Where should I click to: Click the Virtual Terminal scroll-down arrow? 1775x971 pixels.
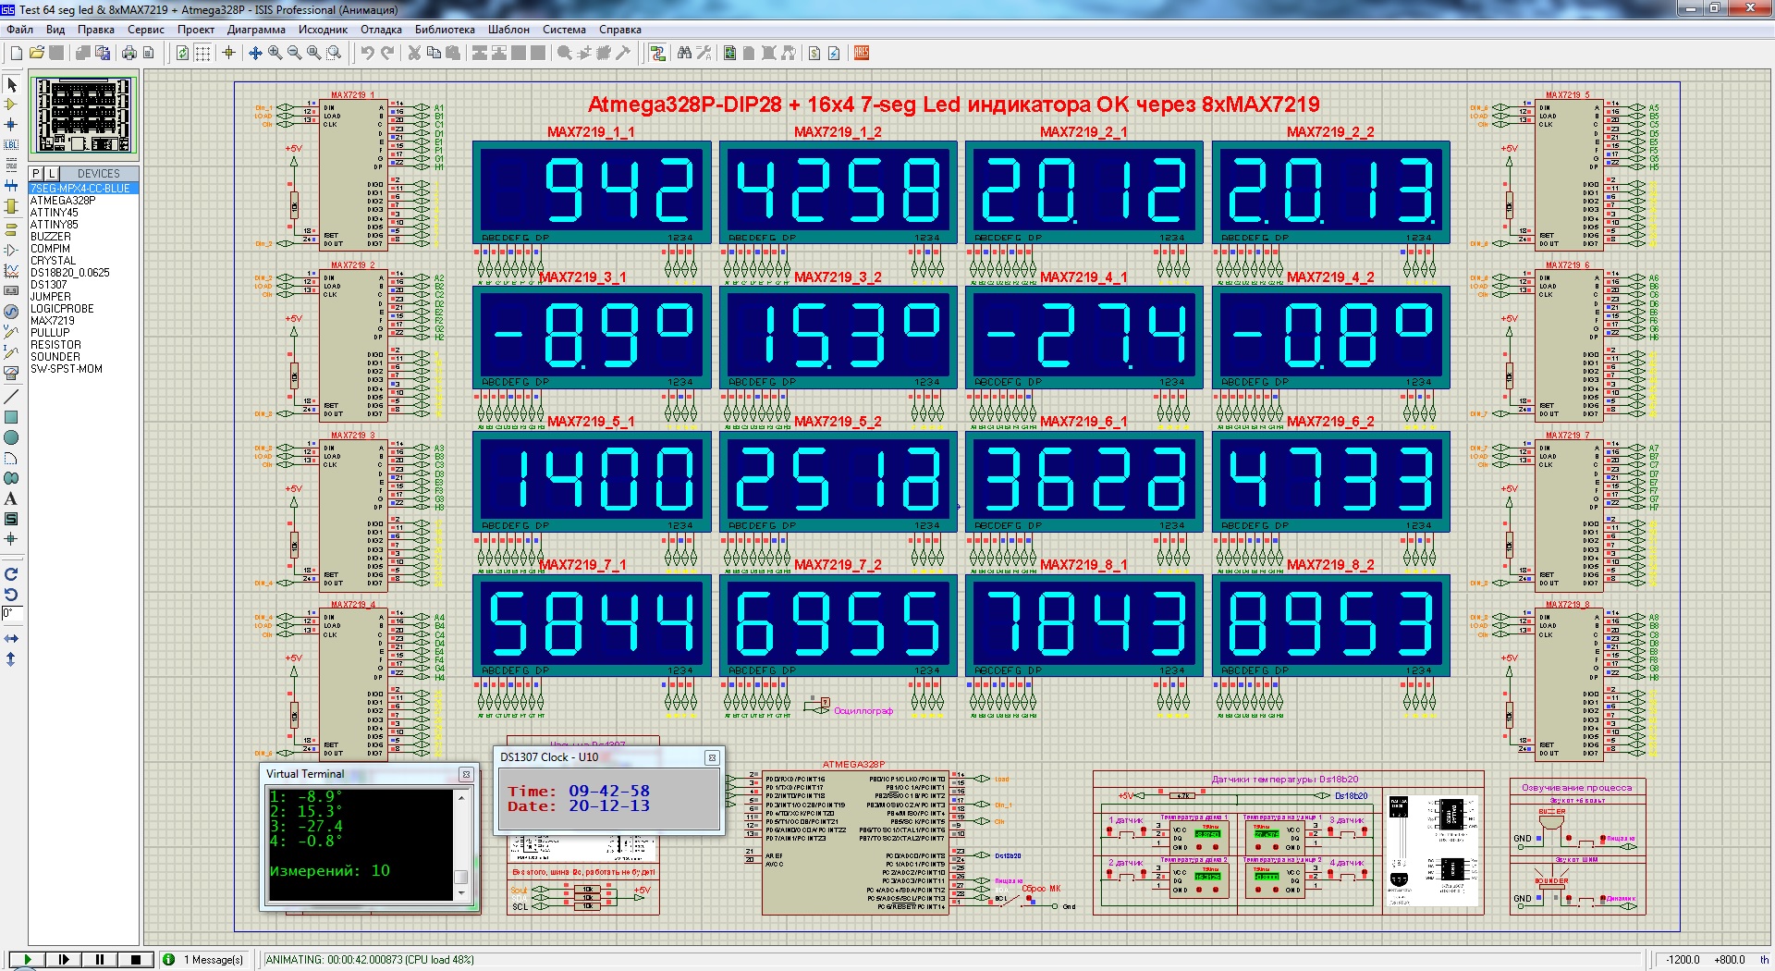pyautogui.click(x=461, y=894)
